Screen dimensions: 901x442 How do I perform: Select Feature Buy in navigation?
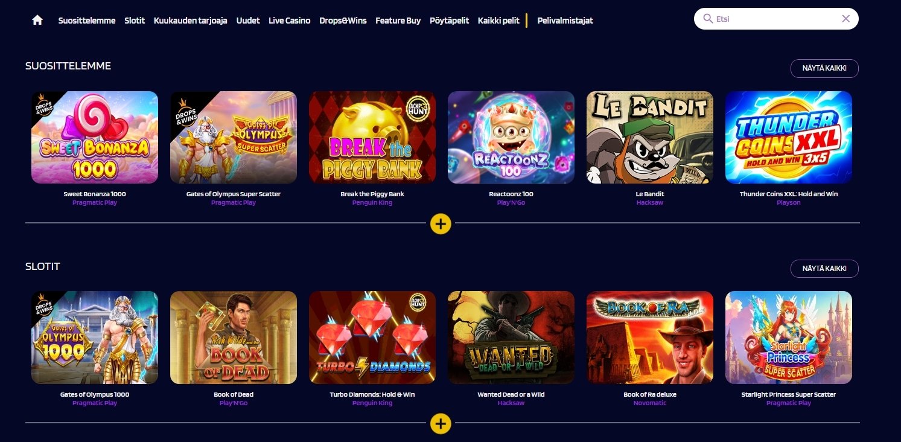398,21
